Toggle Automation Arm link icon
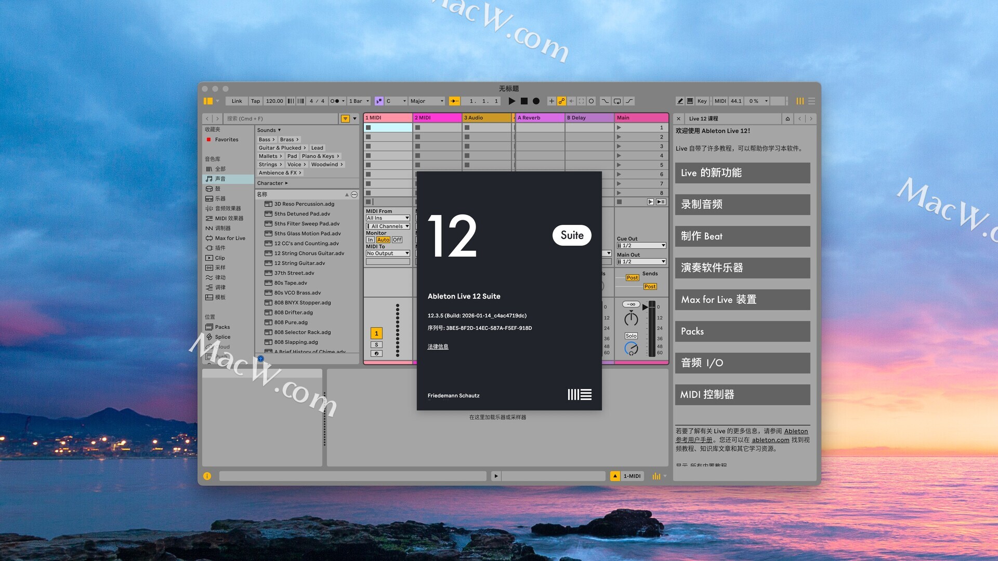The height and width of the screenshot is (561, 998). click(561, 101)
